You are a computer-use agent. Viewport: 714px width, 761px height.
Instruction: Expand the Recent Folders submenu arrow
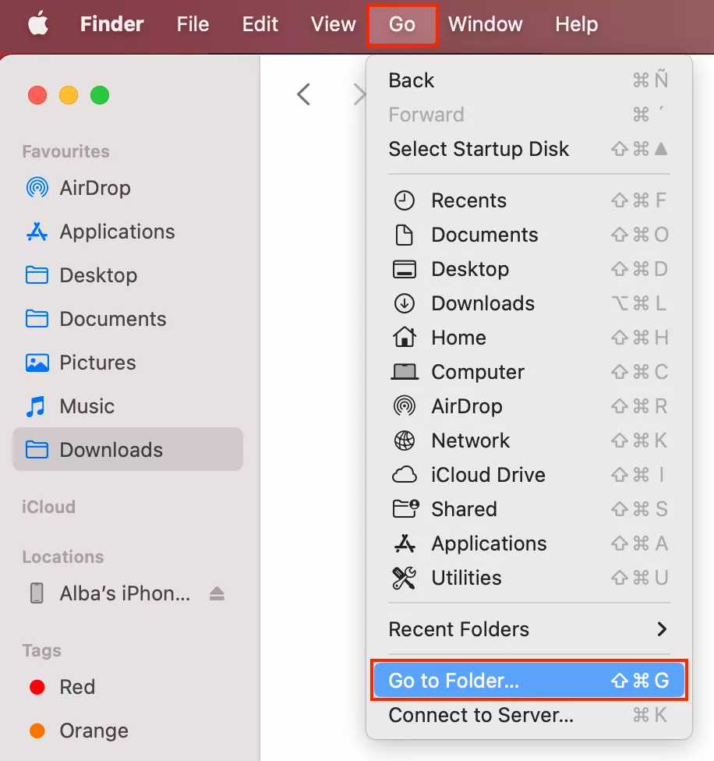[662, 629]
